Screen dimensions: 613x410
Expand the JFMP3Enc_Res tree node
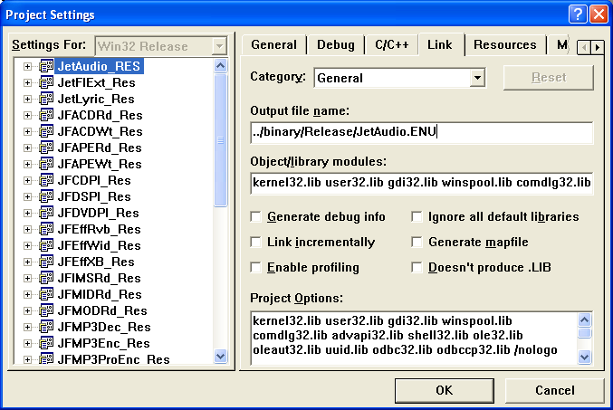[27, 343]
